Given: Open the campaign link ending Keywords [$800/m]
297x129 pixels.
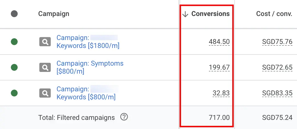Looking at the screenshot, I should 86,97.
